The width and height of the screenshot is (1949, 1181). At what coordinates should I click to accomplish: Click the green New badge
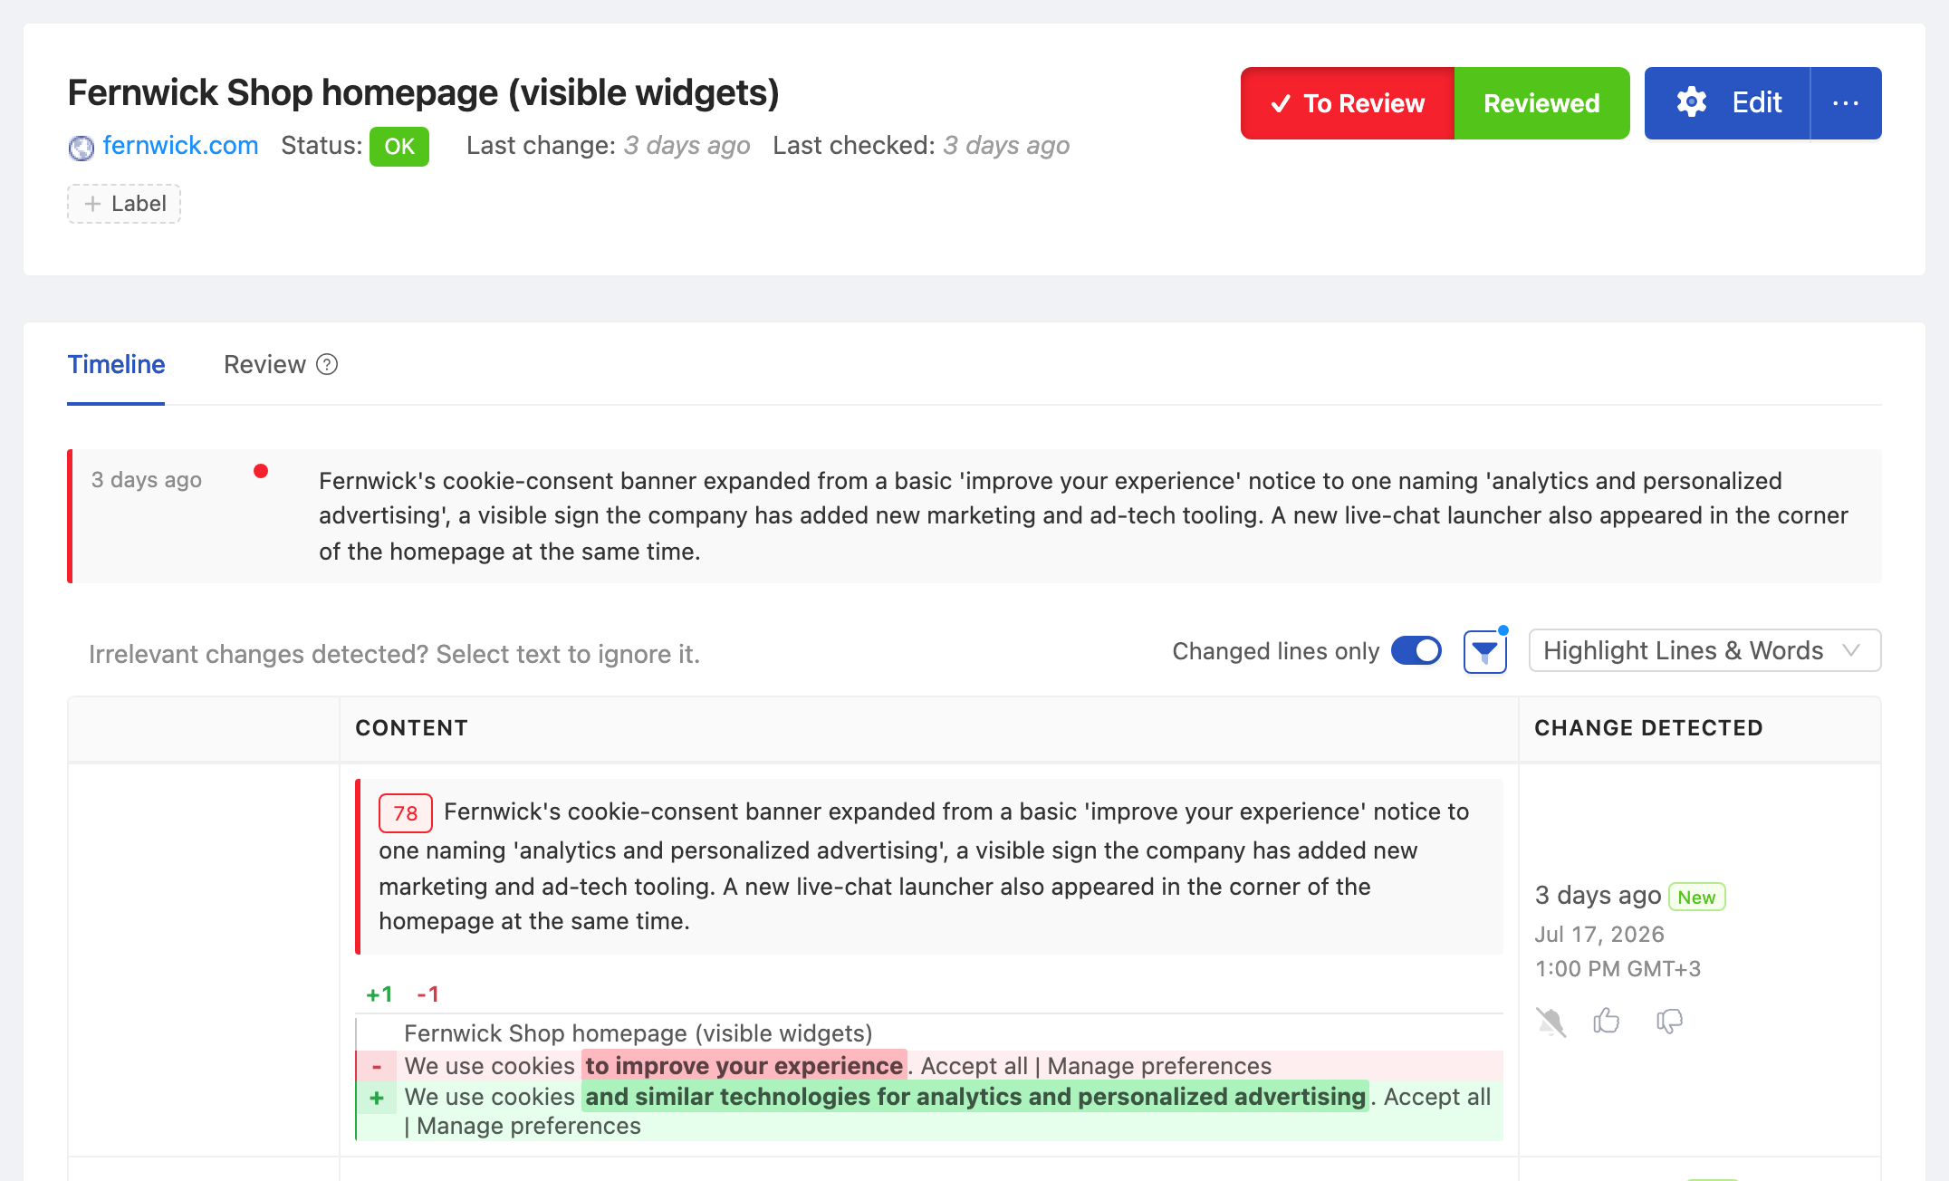pos(1696,897)
